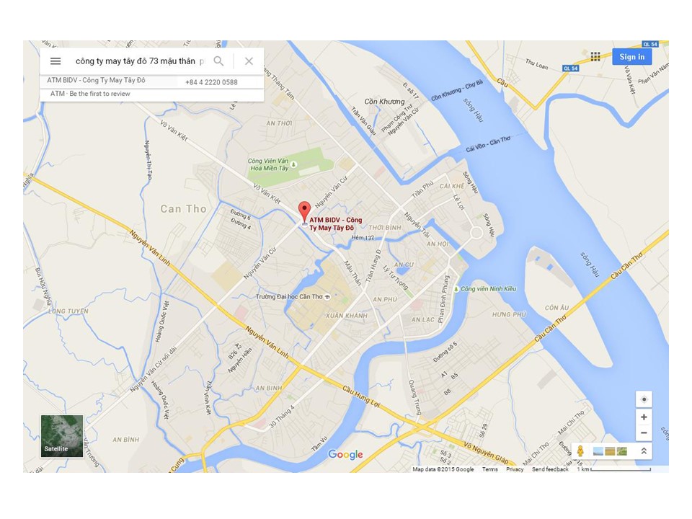Open the Privacy link at the bottom
Image resolution: width=692 pixels, height=519 pixels.
pyautogui.click(x=515, y=469)
